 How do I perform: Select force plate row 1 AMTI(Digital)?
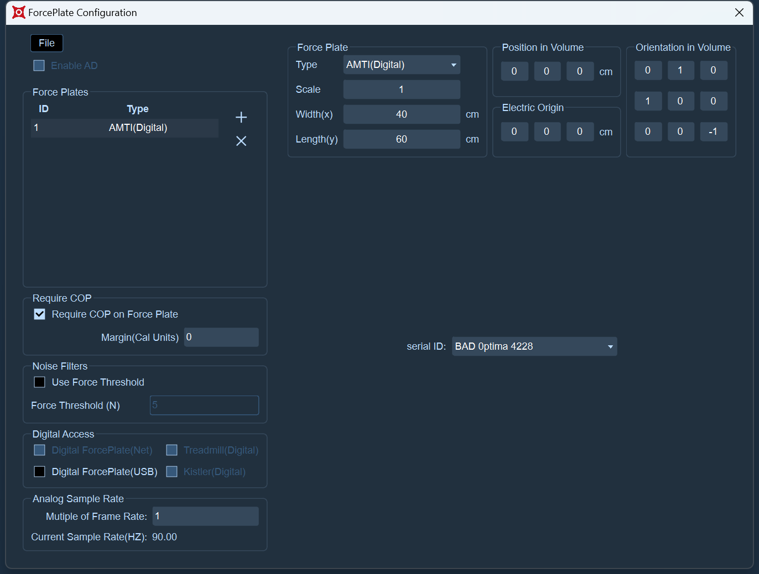pyautogui.click(x=125, y=128)
